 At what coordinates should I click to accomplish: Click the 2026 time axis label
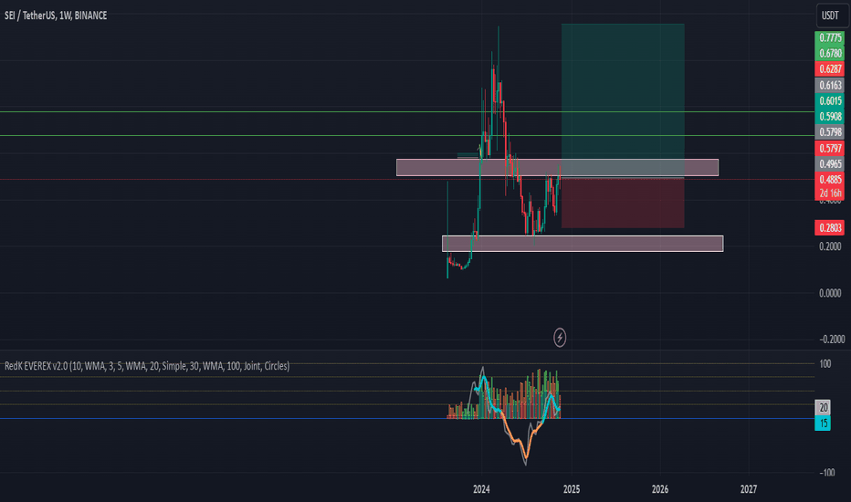click(660, 489)
